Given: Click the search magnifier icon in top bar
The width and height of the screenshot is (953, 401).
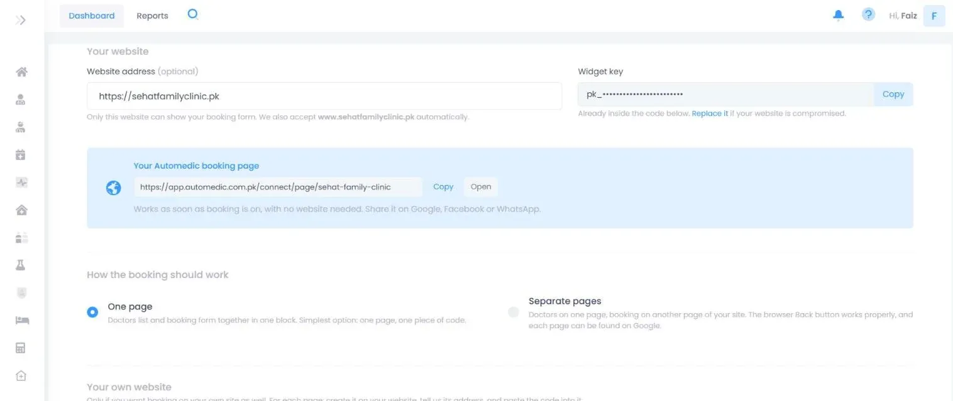Looking at the screenshot, I should [x=193, y=14].
